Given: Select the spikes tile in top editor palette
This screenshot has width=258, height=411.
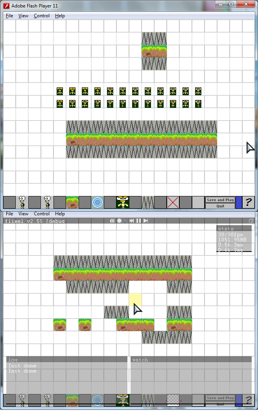Looking at the screenshot, I should click(148, 202).
